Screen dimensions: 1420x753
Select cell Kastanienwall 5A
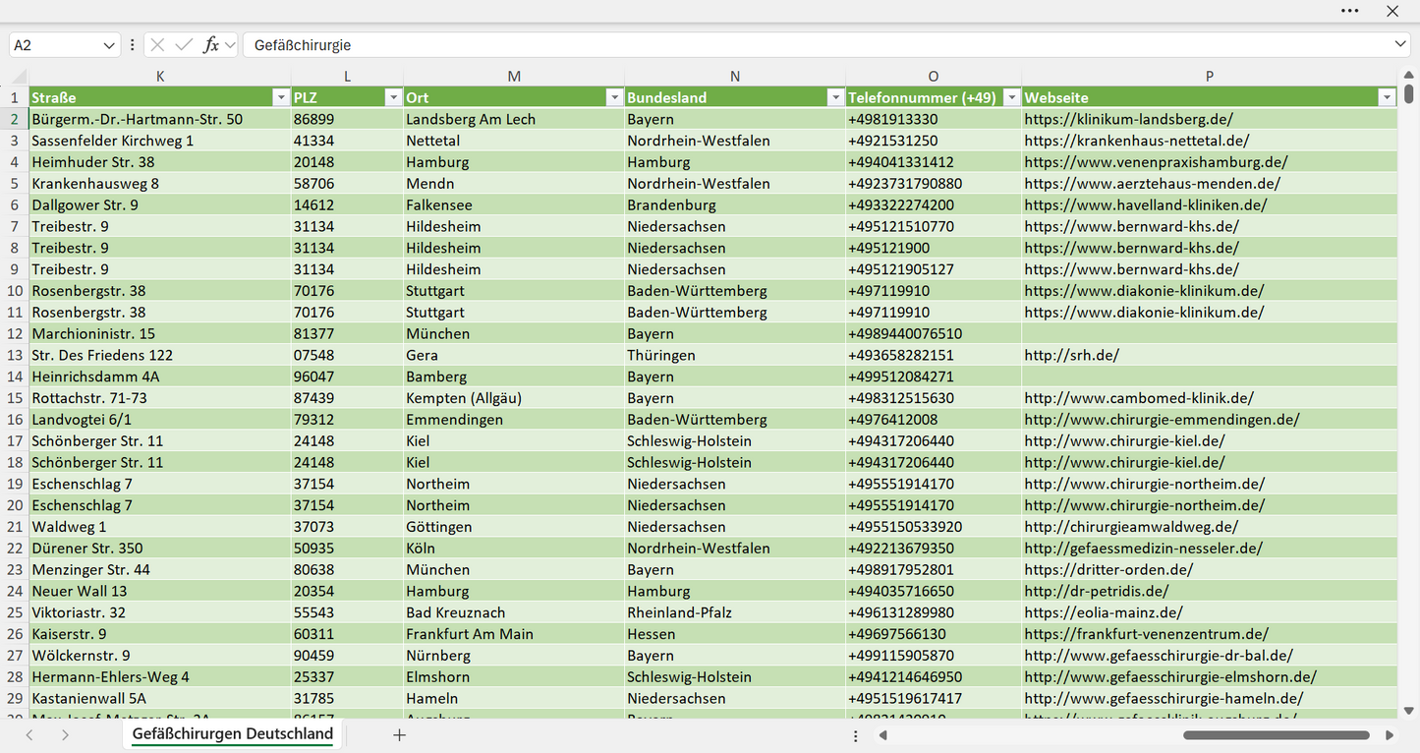(x=160, y=698)
